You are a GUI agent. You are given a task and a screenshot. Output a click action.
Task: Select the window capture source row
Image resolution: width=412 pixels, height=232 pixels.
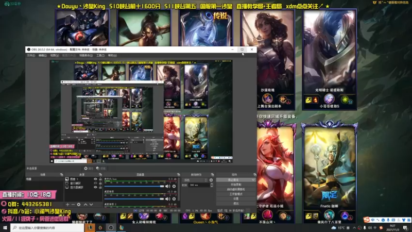pos(83,183)
